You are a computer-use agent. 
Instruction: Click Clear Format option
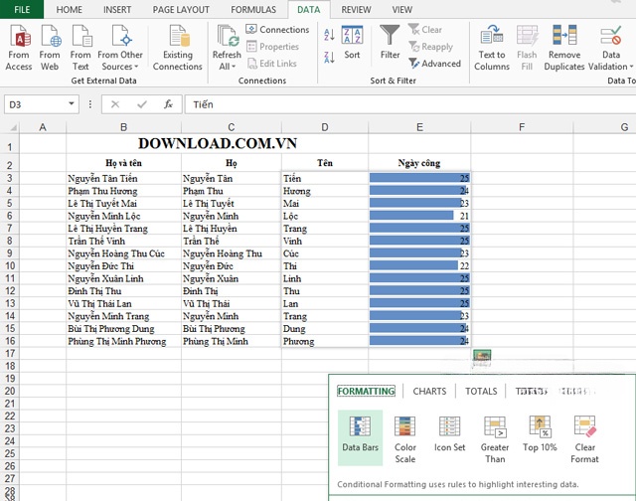[584, 437]
